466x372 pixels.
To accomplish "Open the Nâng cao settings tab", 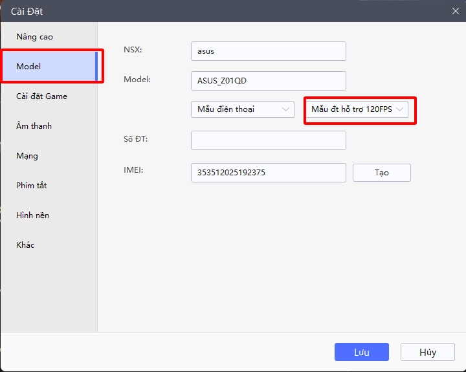I will [x=35, y=37].
